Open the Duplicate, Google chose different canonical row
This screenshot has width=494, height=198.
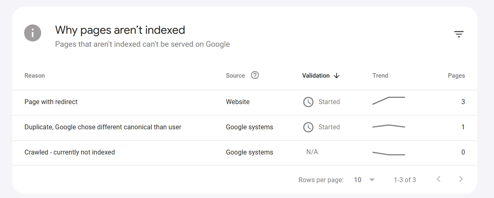pyautogui.click(x=103, y=127)
